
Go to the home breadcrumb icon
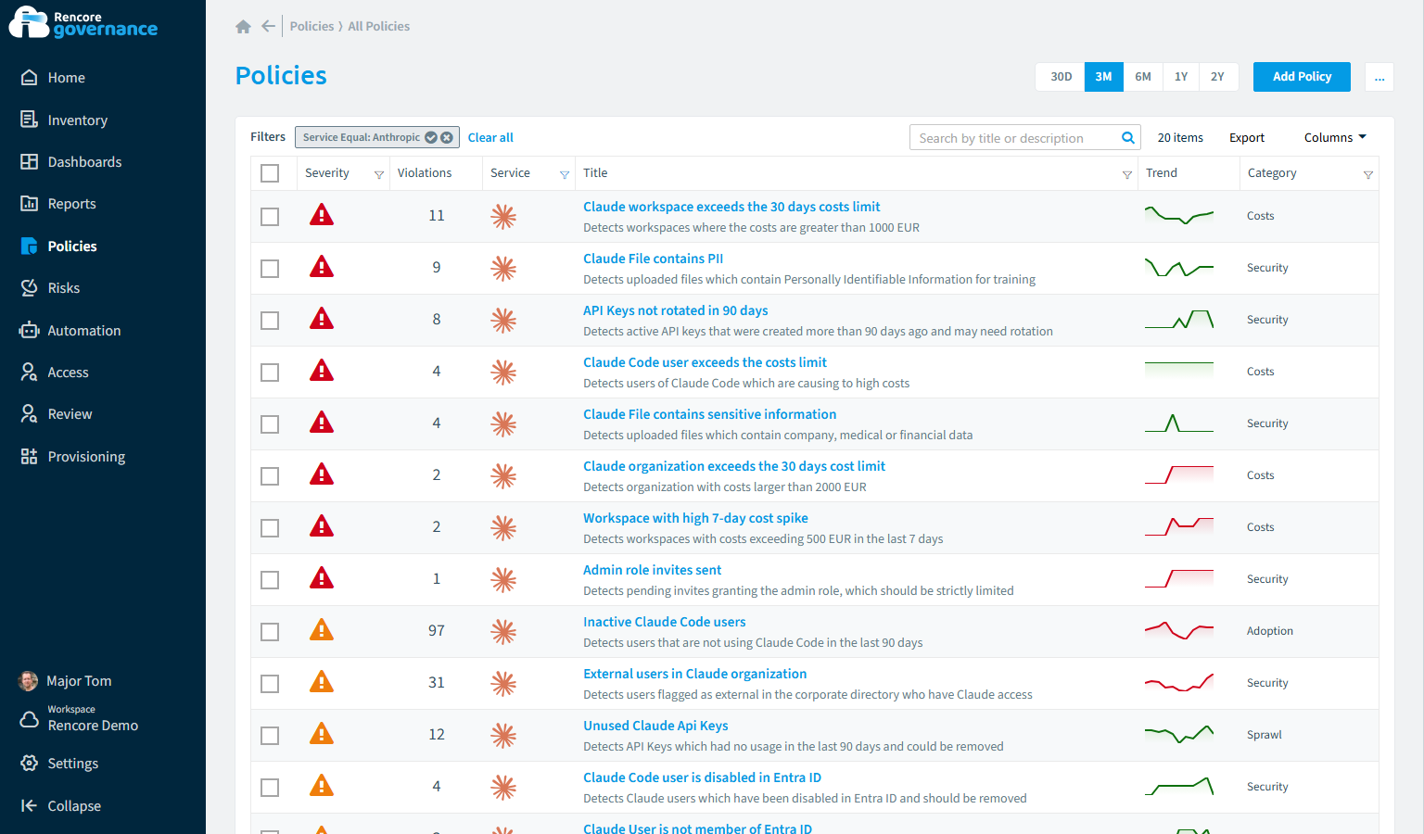tap(243, 27)
